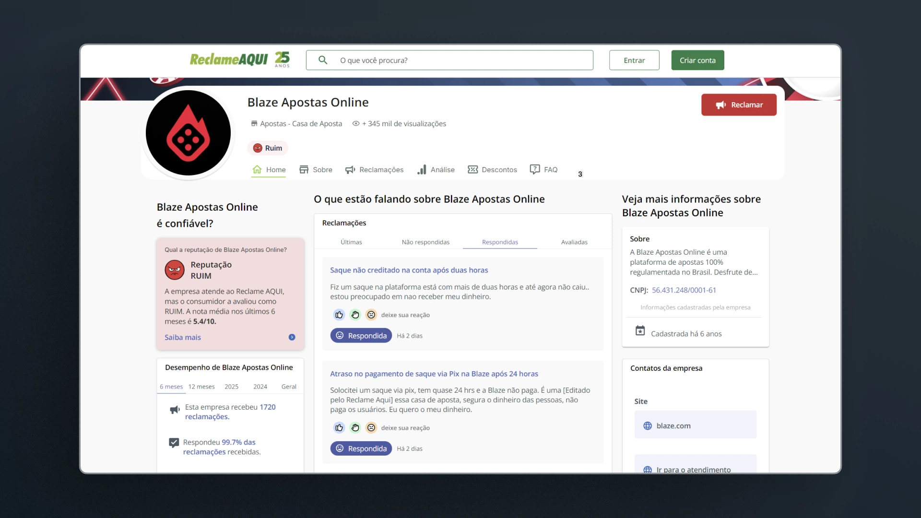Click the Descontos coupon icon
The height and width of the screenshot is (518, 921).
click(473, 169)
